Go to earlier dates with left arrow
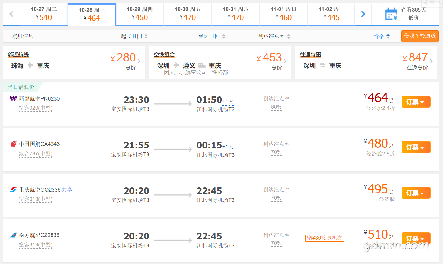This screenshot has width=443, height=264. pyautogui.click(x=12, y=14)
